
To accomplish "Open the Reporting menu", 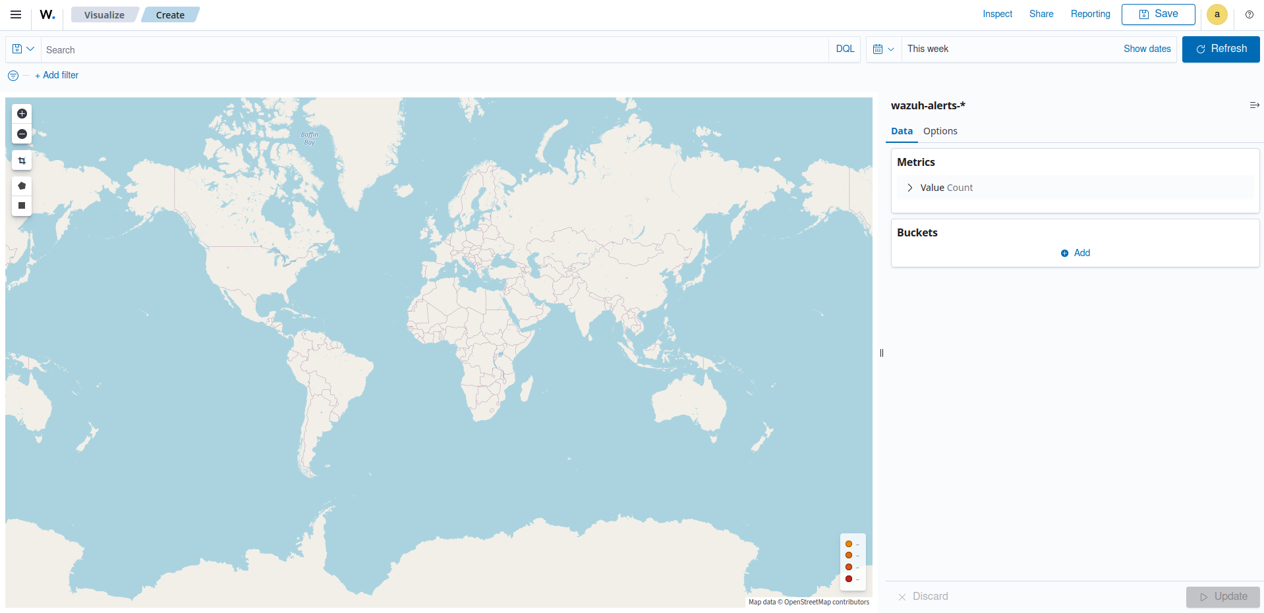I will (x=1090, y=14).
